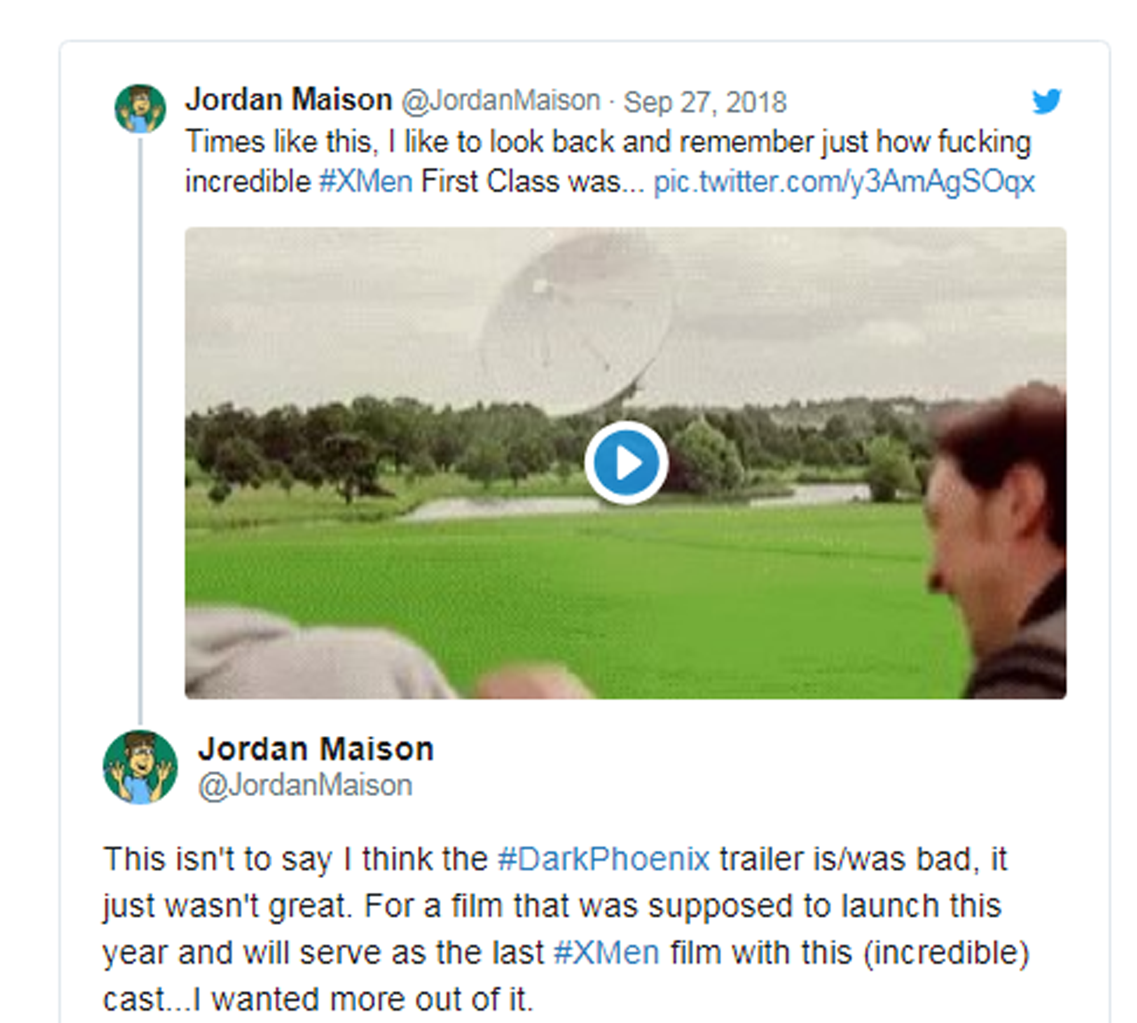Open the #XMen hashtag in first tweet
Image resolution: width=1137 pixels, height=1023 pixels.
(x=366, y=182)
